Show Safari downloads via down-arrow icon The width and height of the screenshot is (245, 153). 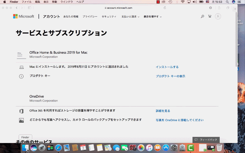click(x=211, y=8)
